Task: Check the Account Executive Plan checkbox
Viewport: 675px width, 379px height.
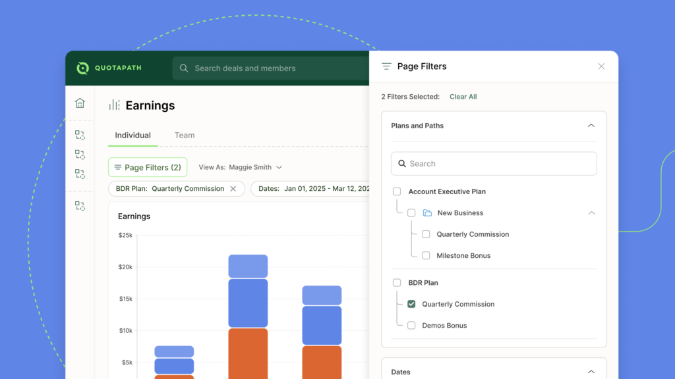Action: (397, 191)
